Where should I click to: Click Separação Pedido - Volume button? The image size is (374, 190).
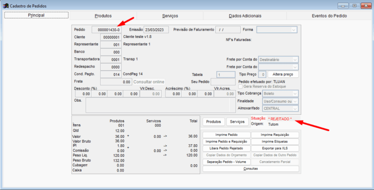(226, 162)
